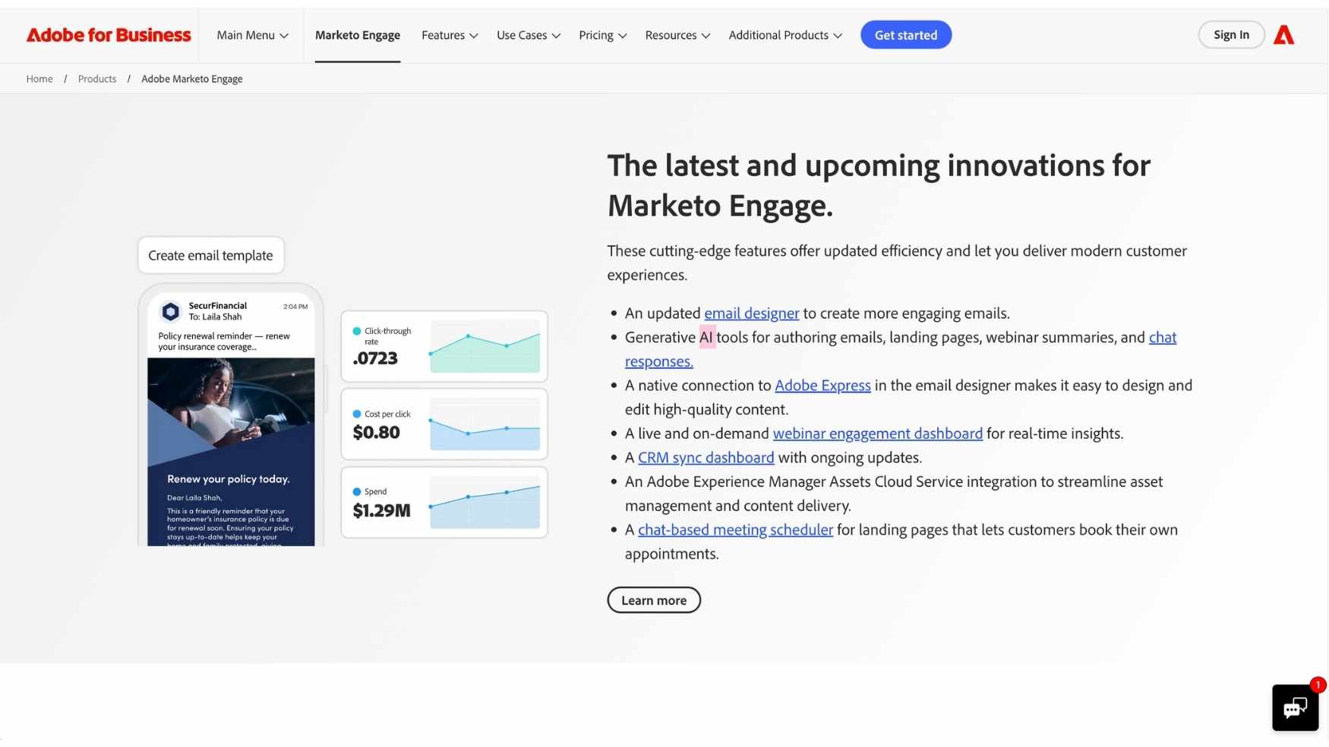
Task: Open the red Adobe logo icon
Action: 1283,35
